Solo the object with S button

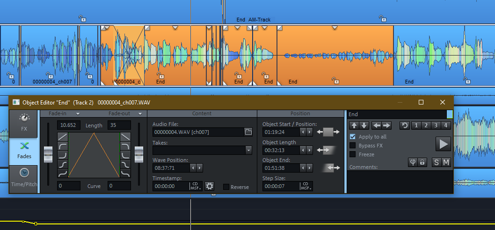click(x=436, y=162)
